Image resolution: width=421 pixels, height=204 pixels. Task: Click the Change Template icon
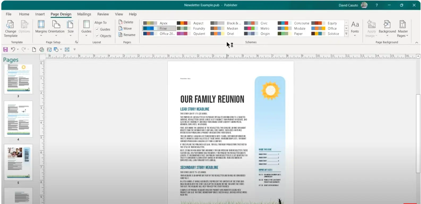10,25
